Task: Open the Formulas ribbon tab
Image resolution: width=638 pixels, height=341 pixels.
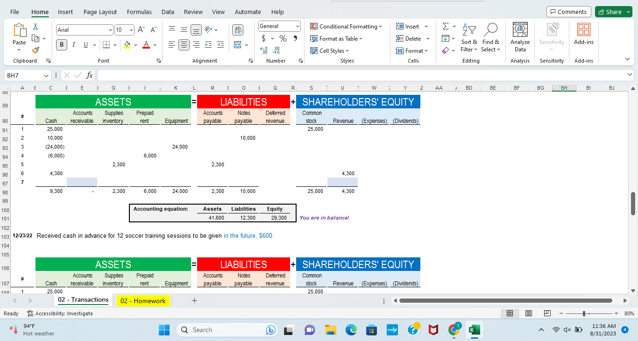Action: 139,12
